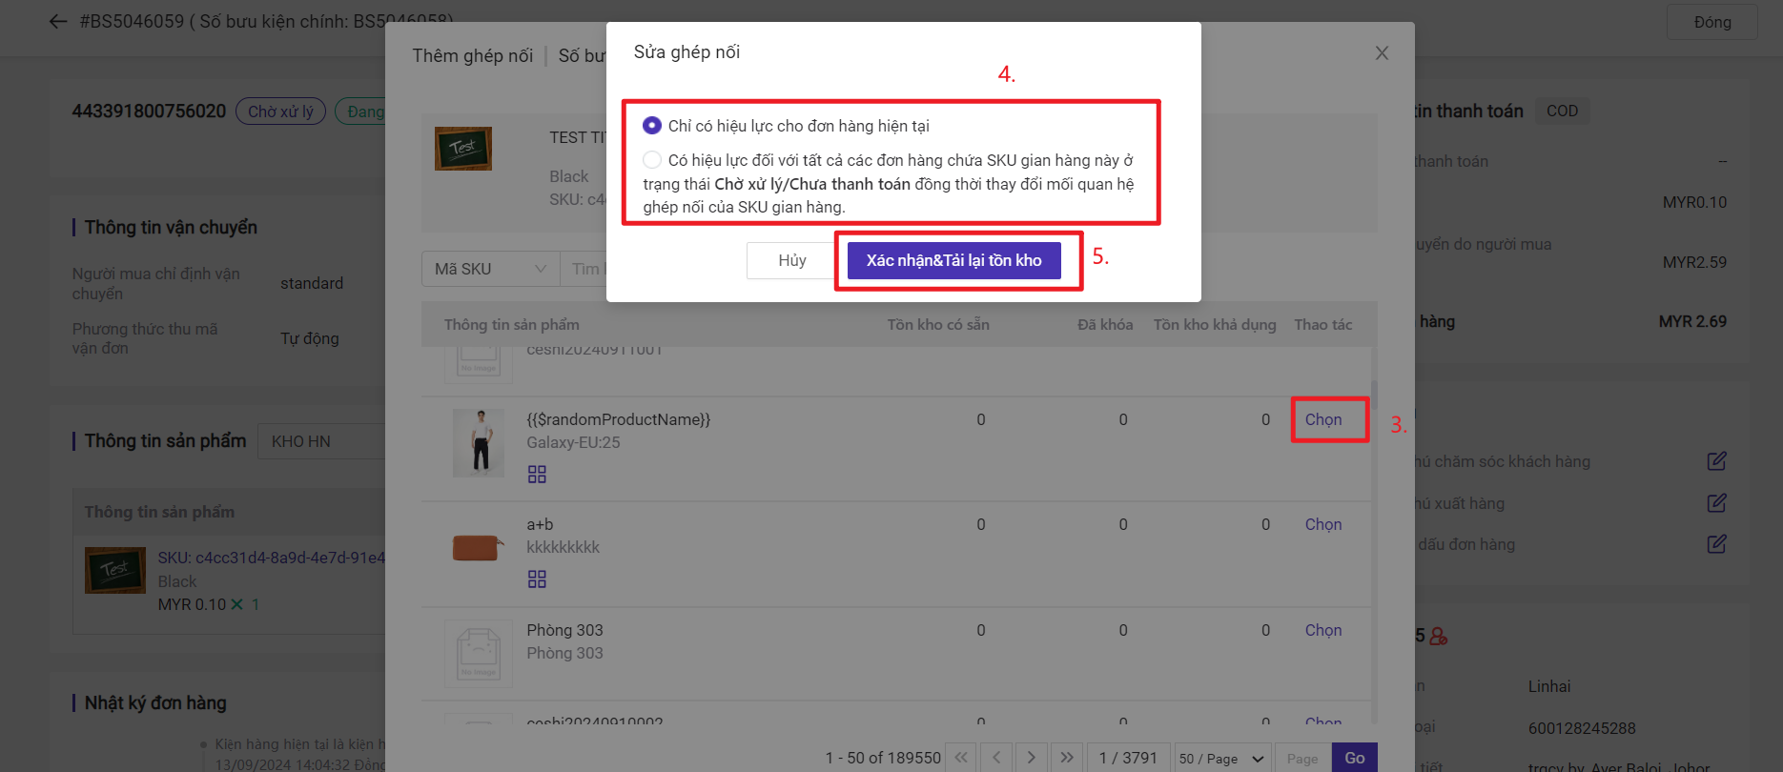Click the MYR 2.69 total amount

pyautogui.click(x=1692, y=321)
